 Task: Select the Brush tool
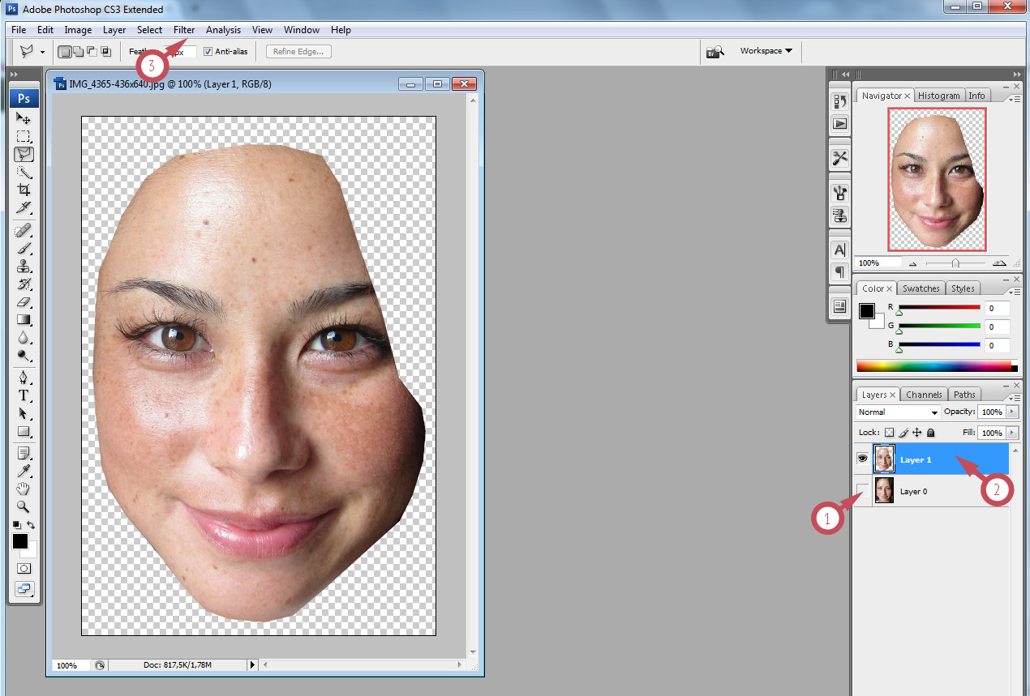pos(24,249)
